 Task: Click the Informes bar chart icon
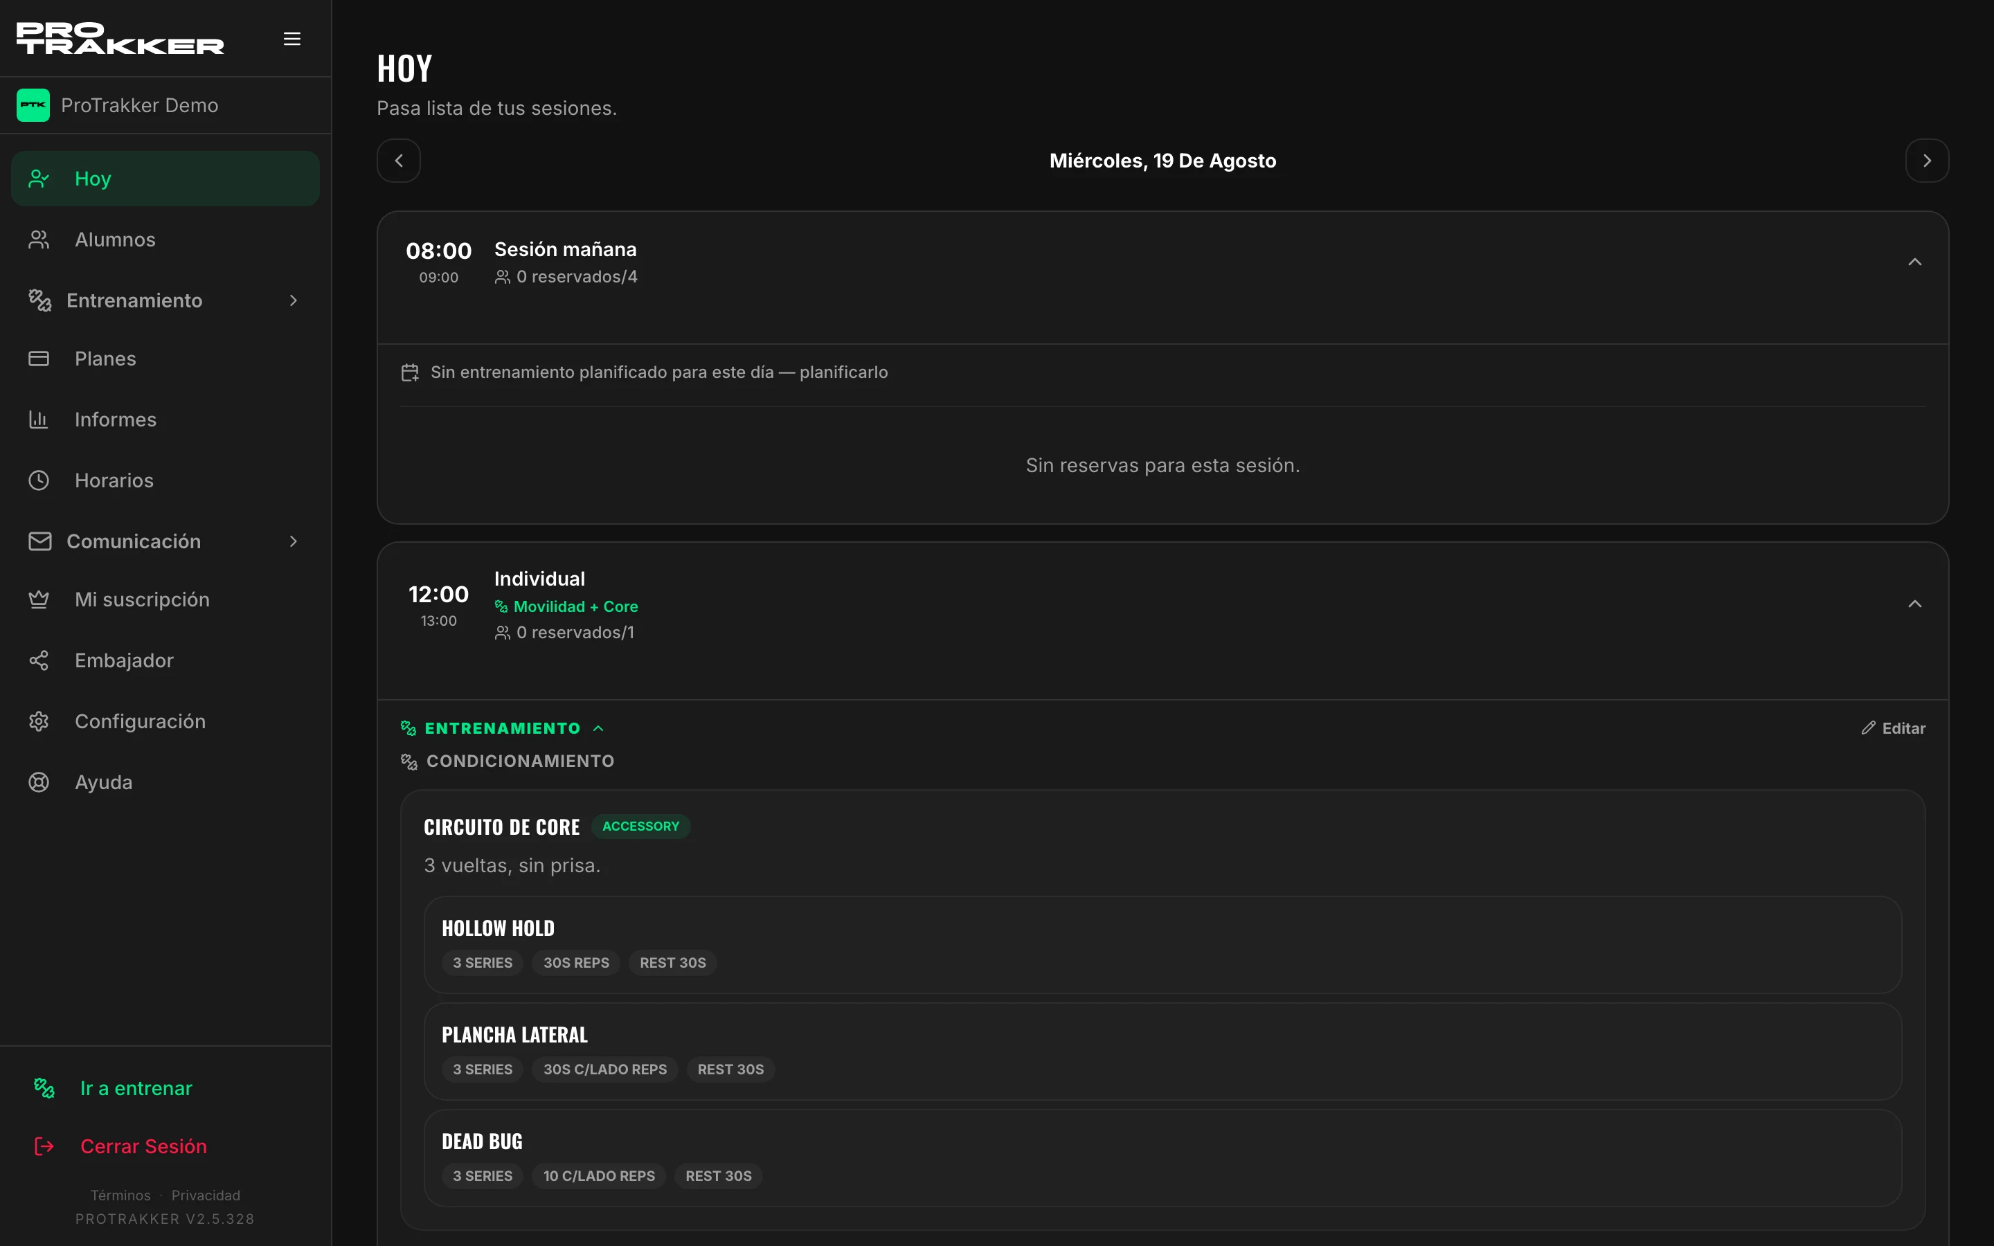pyautogui.click(x=39, y=419)
